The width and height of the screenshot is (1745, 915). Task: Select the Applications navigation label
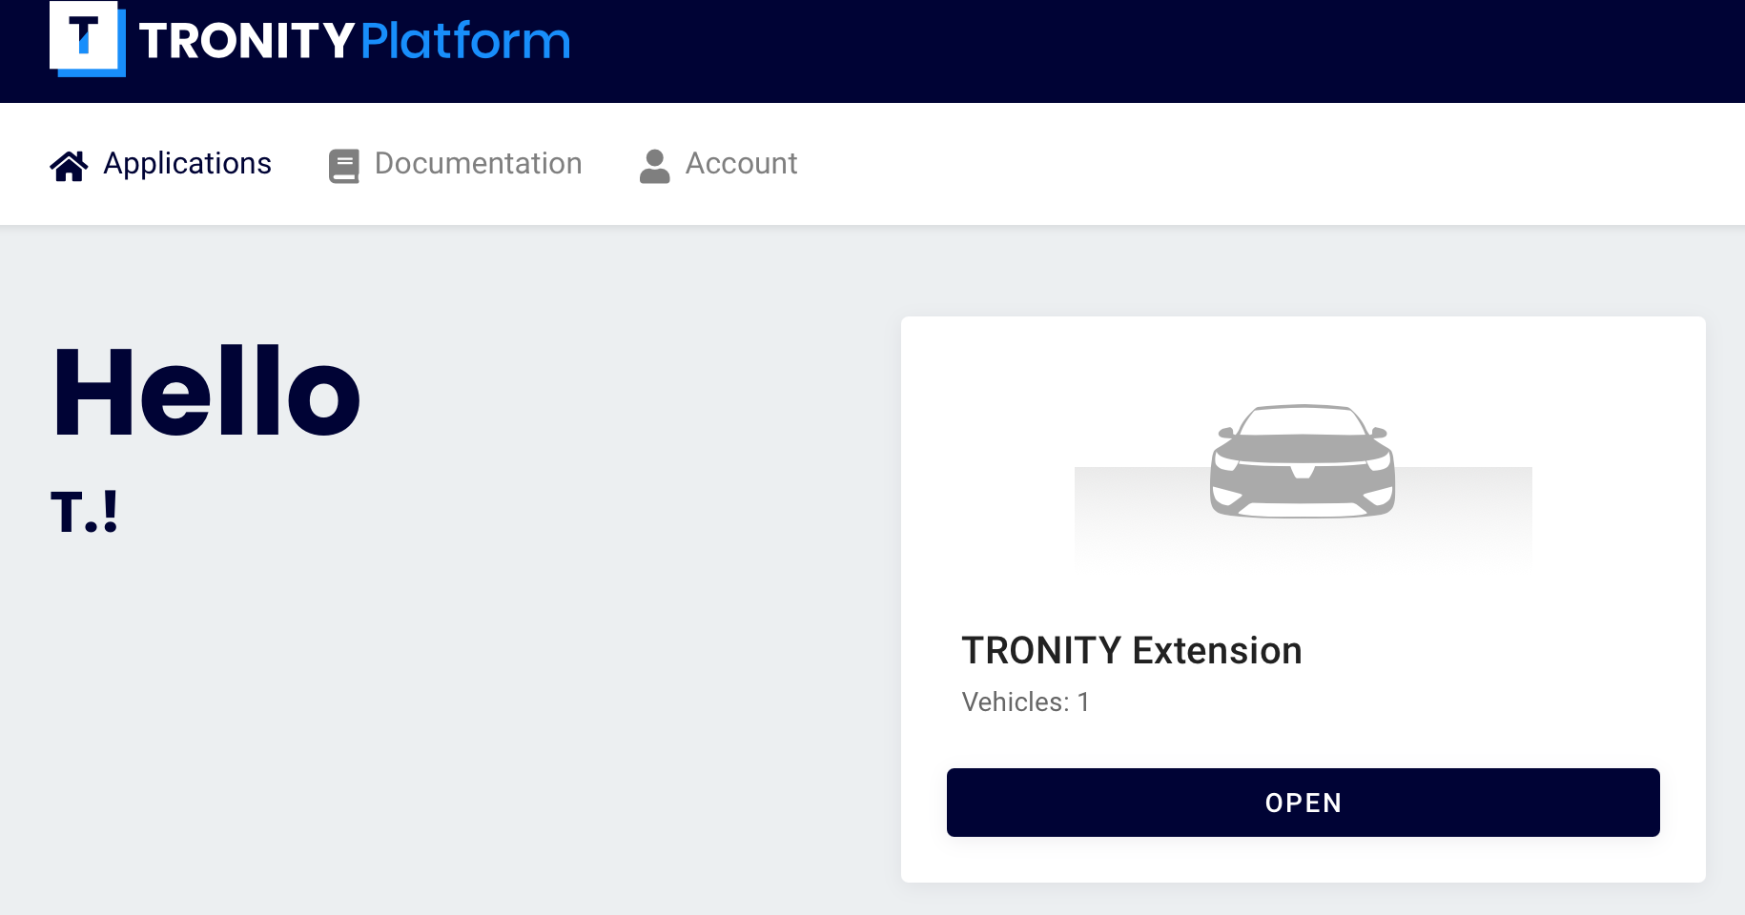tap(187, 164)
